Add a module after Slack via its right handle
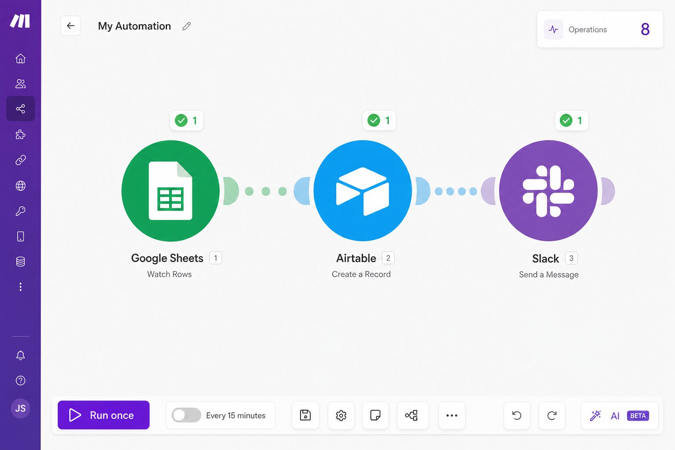This screenshot has width=675, height=450. click(x=608, y=191)
